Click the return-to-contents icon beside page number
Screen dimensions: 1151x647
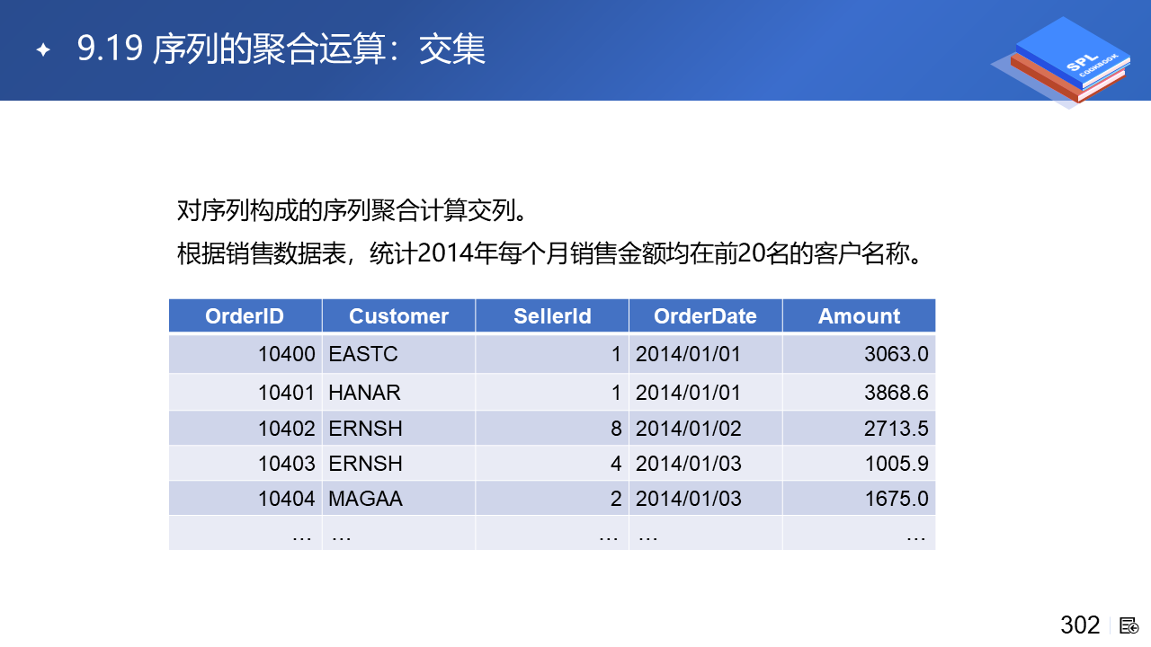[1129, 625]
